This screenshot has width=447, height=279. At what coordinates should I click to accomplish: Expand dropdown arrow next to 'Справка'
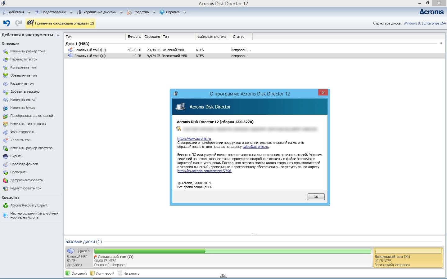pos(184,12)
